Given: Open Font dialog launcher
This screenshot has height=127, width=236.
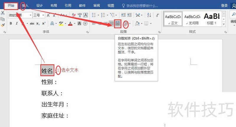Looking at the screenshot, I should pos(87,32).
